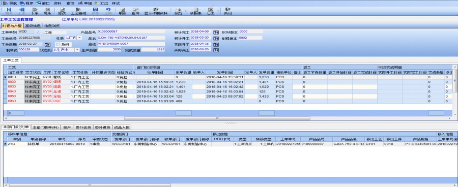
Task: Toggle the 急料 urgent material checkbox
Action: 58,45
